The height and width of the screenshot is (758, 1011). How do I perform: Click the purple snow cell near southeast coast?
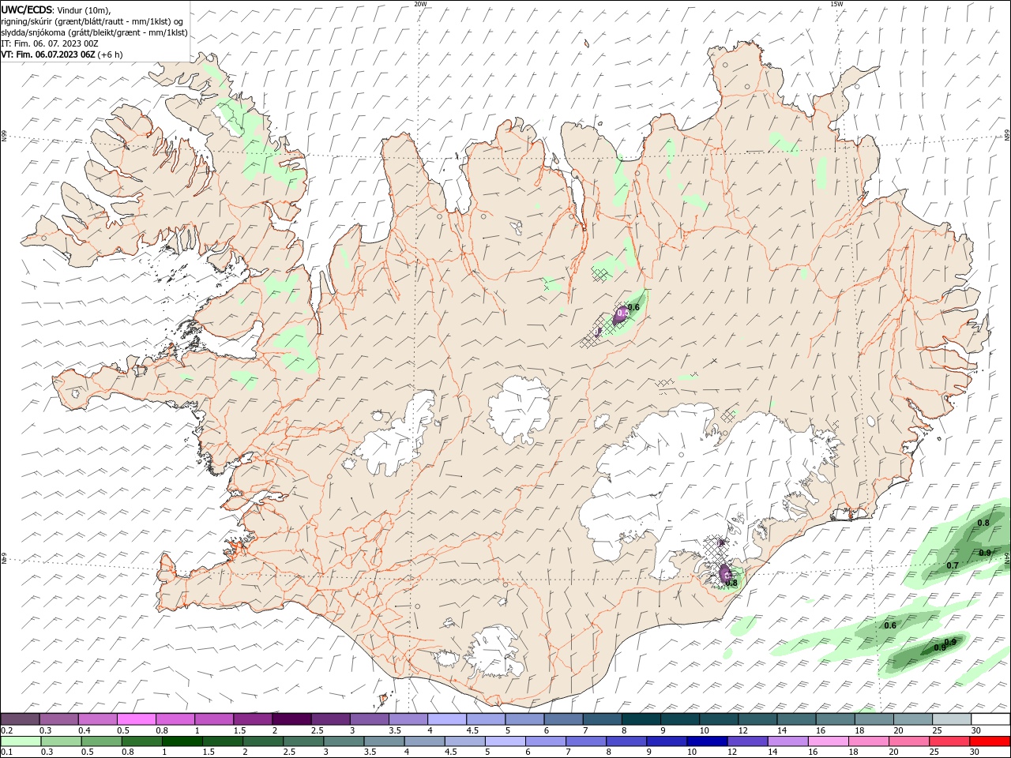725,574
